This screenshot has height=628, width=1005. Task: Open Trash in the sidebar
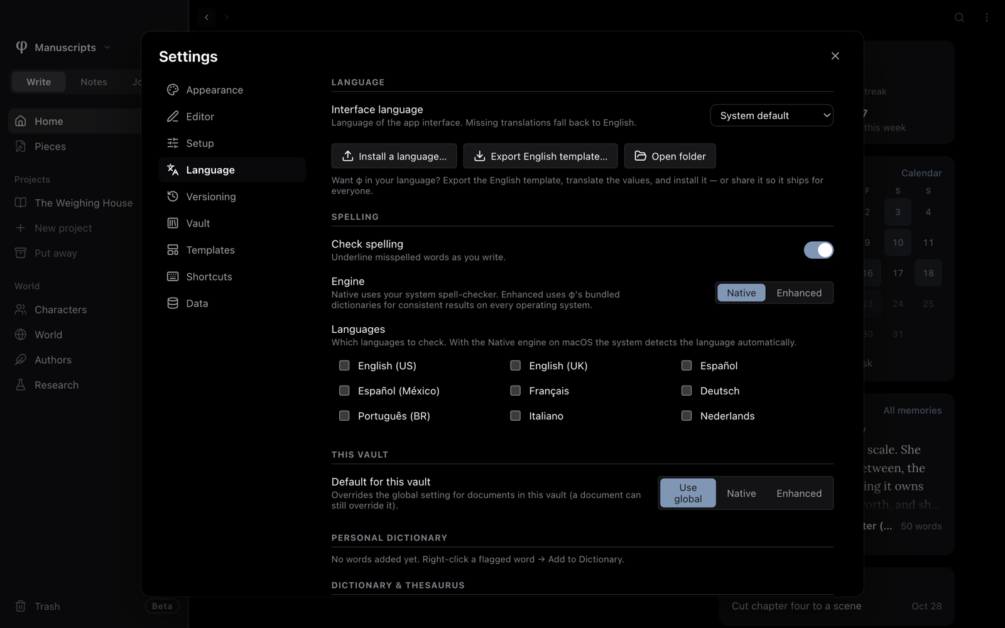[x=38, y=606]
